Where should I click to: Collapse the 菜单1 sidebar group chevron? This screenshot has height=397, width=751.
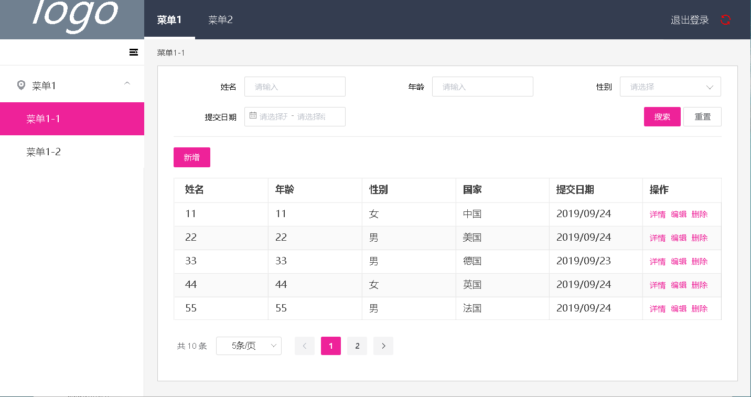point(127,83)
